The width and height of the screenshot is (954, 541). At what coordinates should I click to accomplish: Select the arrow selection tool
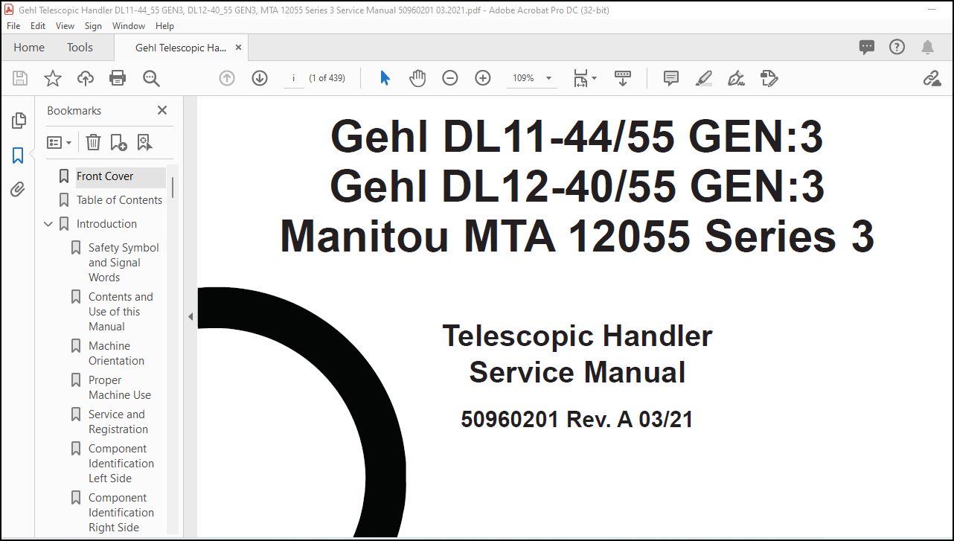(x=385, y=78)
